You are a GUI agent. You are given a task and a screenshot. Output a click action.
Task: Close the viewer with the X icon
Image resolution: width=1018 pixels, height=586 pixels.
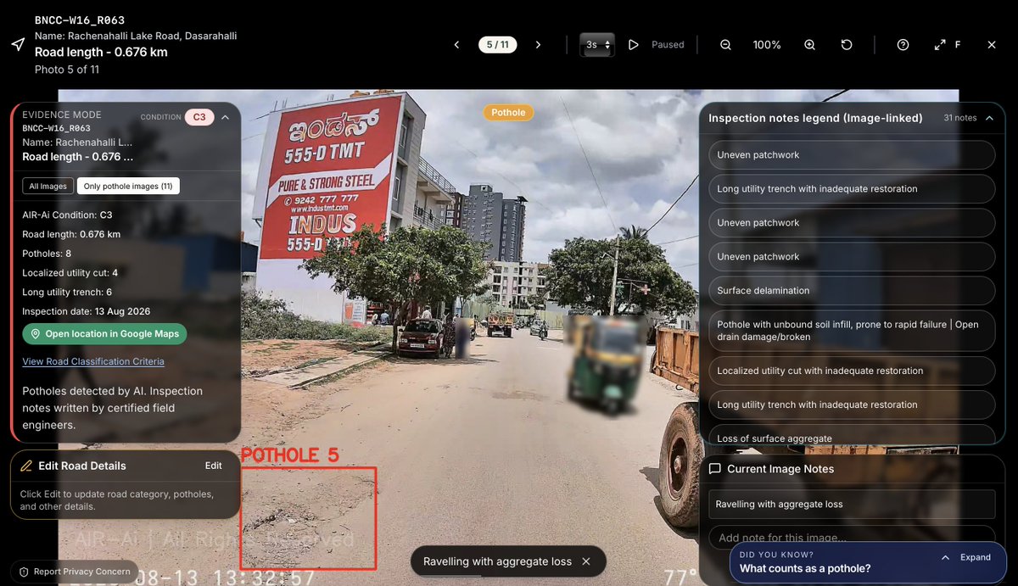tap(992, 45)
